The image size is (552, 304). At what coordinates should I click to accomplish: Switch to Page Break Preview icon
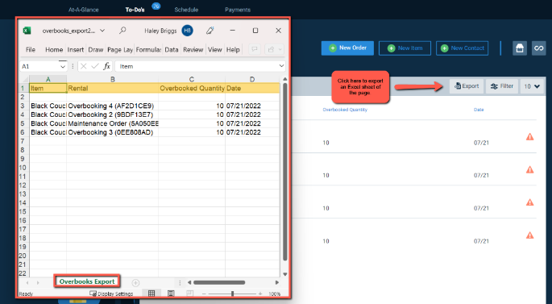189,294
